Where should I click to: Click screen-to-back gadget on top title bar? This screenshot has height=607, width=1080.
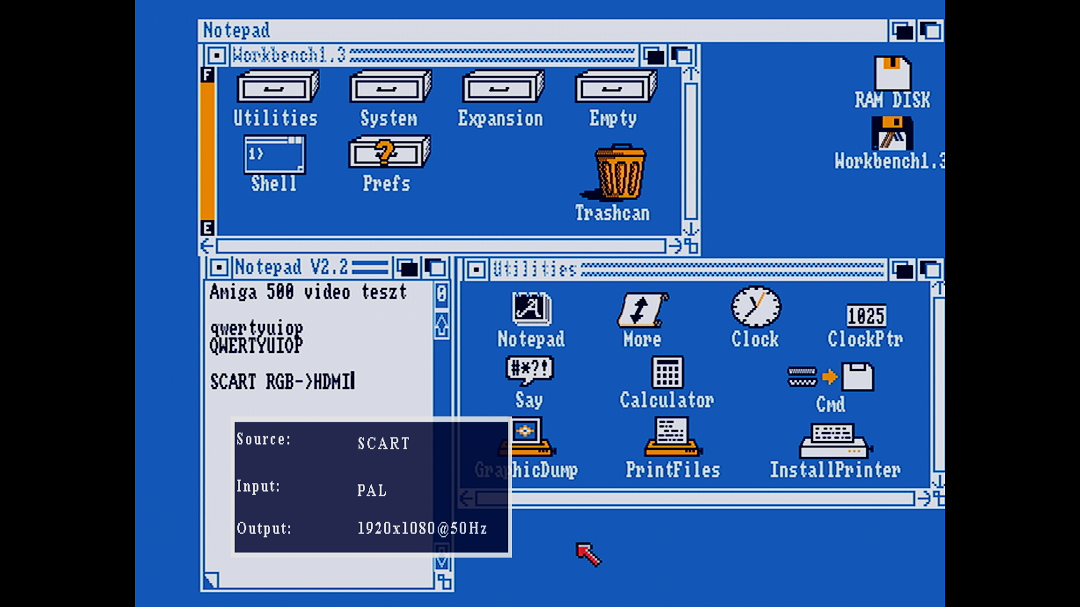coord(902,30)
